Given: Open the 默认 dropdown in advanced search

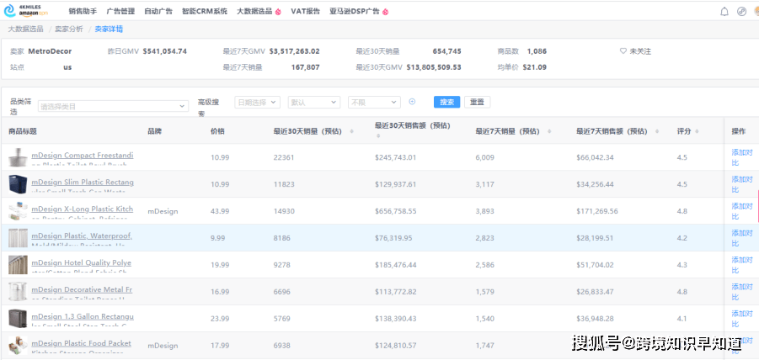Looking at the screenshot, I should [313, 102].
